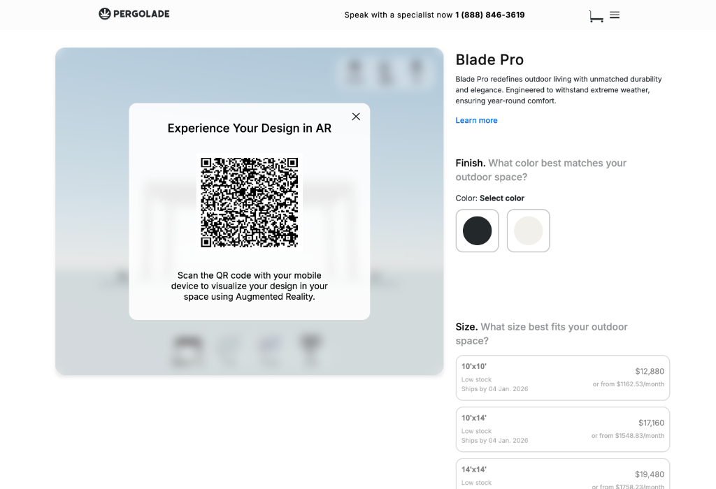Click the 'Color: Select color' label
The width and height of the screenshot is (716, 489).
click(489, 198)
